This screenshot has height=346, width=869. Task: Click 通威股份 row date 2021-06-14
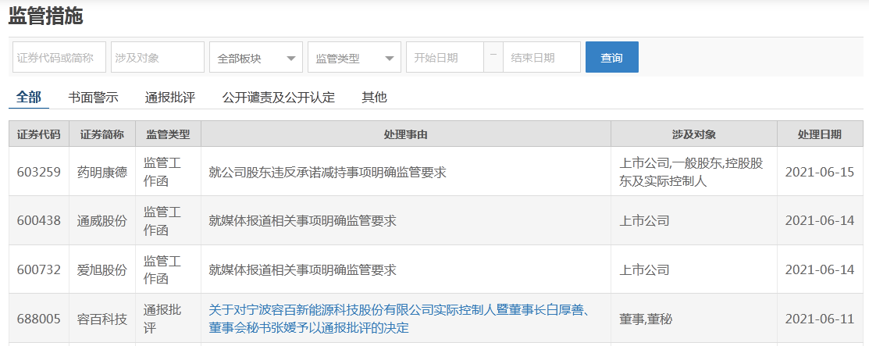[x=820, y=221]
